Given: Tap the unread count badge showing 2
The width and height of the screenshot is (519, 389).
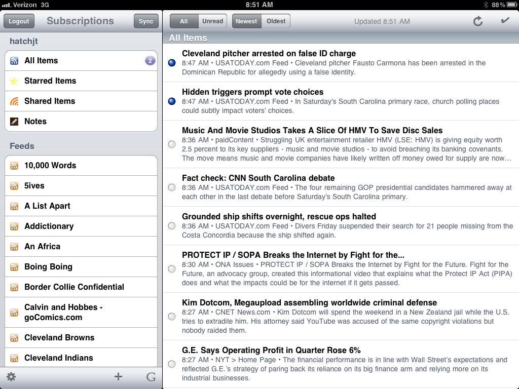Looking at the screenshot, I should pyautogui.click(x=150, y=61).
